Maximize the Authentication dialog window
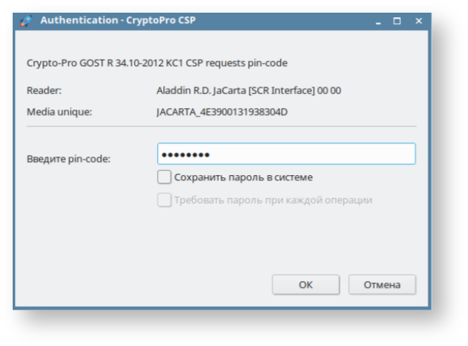The width and height of the screenshot is (468, 346). [x=397, y=21]
